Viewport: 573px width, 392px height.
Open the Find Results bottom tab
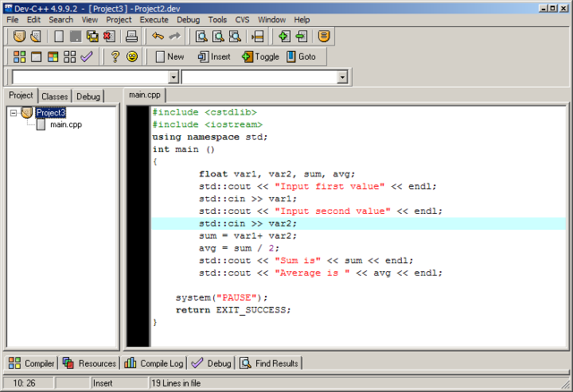coord(269,363)
